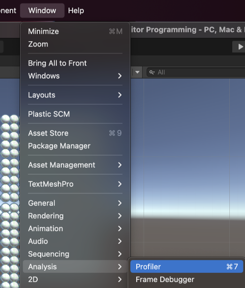The height and width of the screenshot is (288, 245).
Task: Expand the General submenu
Action: [x=75, y=203]
